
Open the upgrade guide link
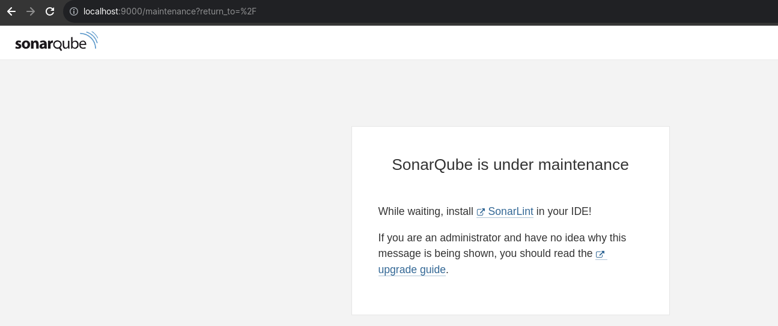(412, 270)
